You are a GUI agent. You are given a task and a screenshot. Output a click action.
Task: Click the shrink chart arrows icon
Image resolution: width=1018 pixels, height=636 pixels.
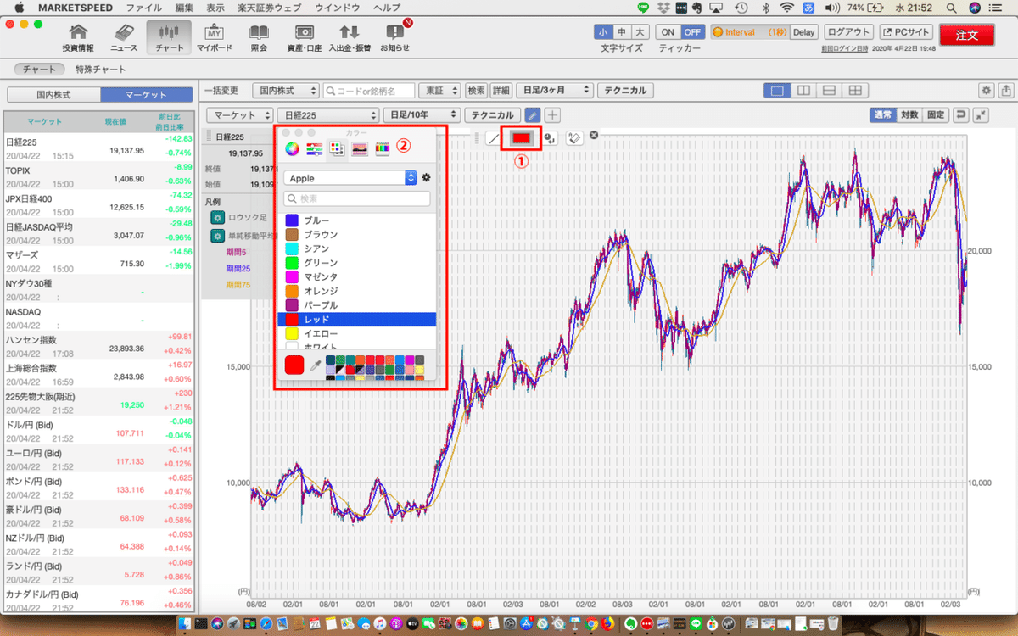tap(981, 114)
